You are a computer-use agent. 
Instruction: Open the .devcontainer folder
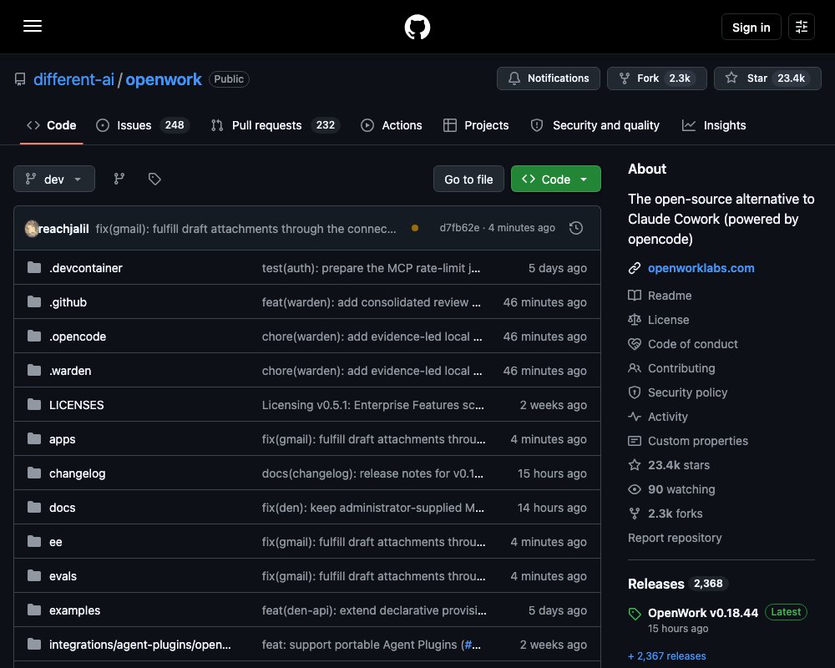[86, 268]
